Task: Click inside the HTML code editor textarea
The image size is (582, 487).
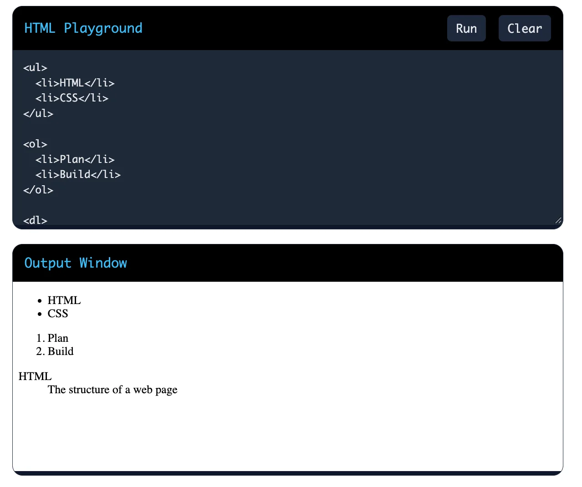Action: tap(288, 137)
